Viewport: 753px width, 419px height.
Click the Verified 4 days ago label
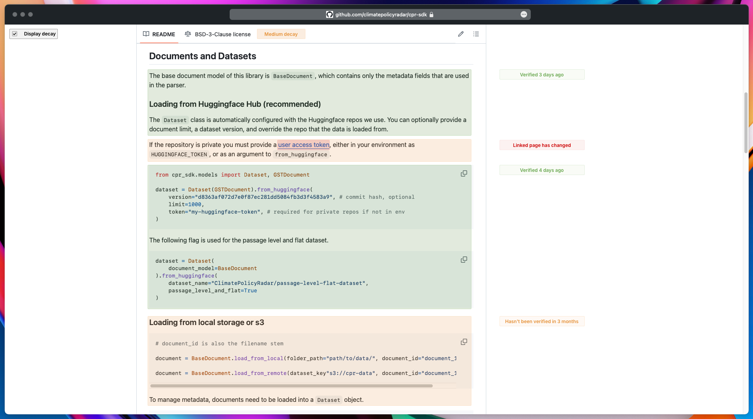(x=542, y=170)
